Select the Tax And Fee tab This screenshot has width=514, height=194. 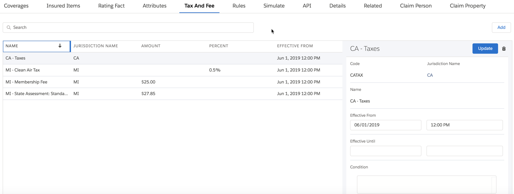coord(199,6)
